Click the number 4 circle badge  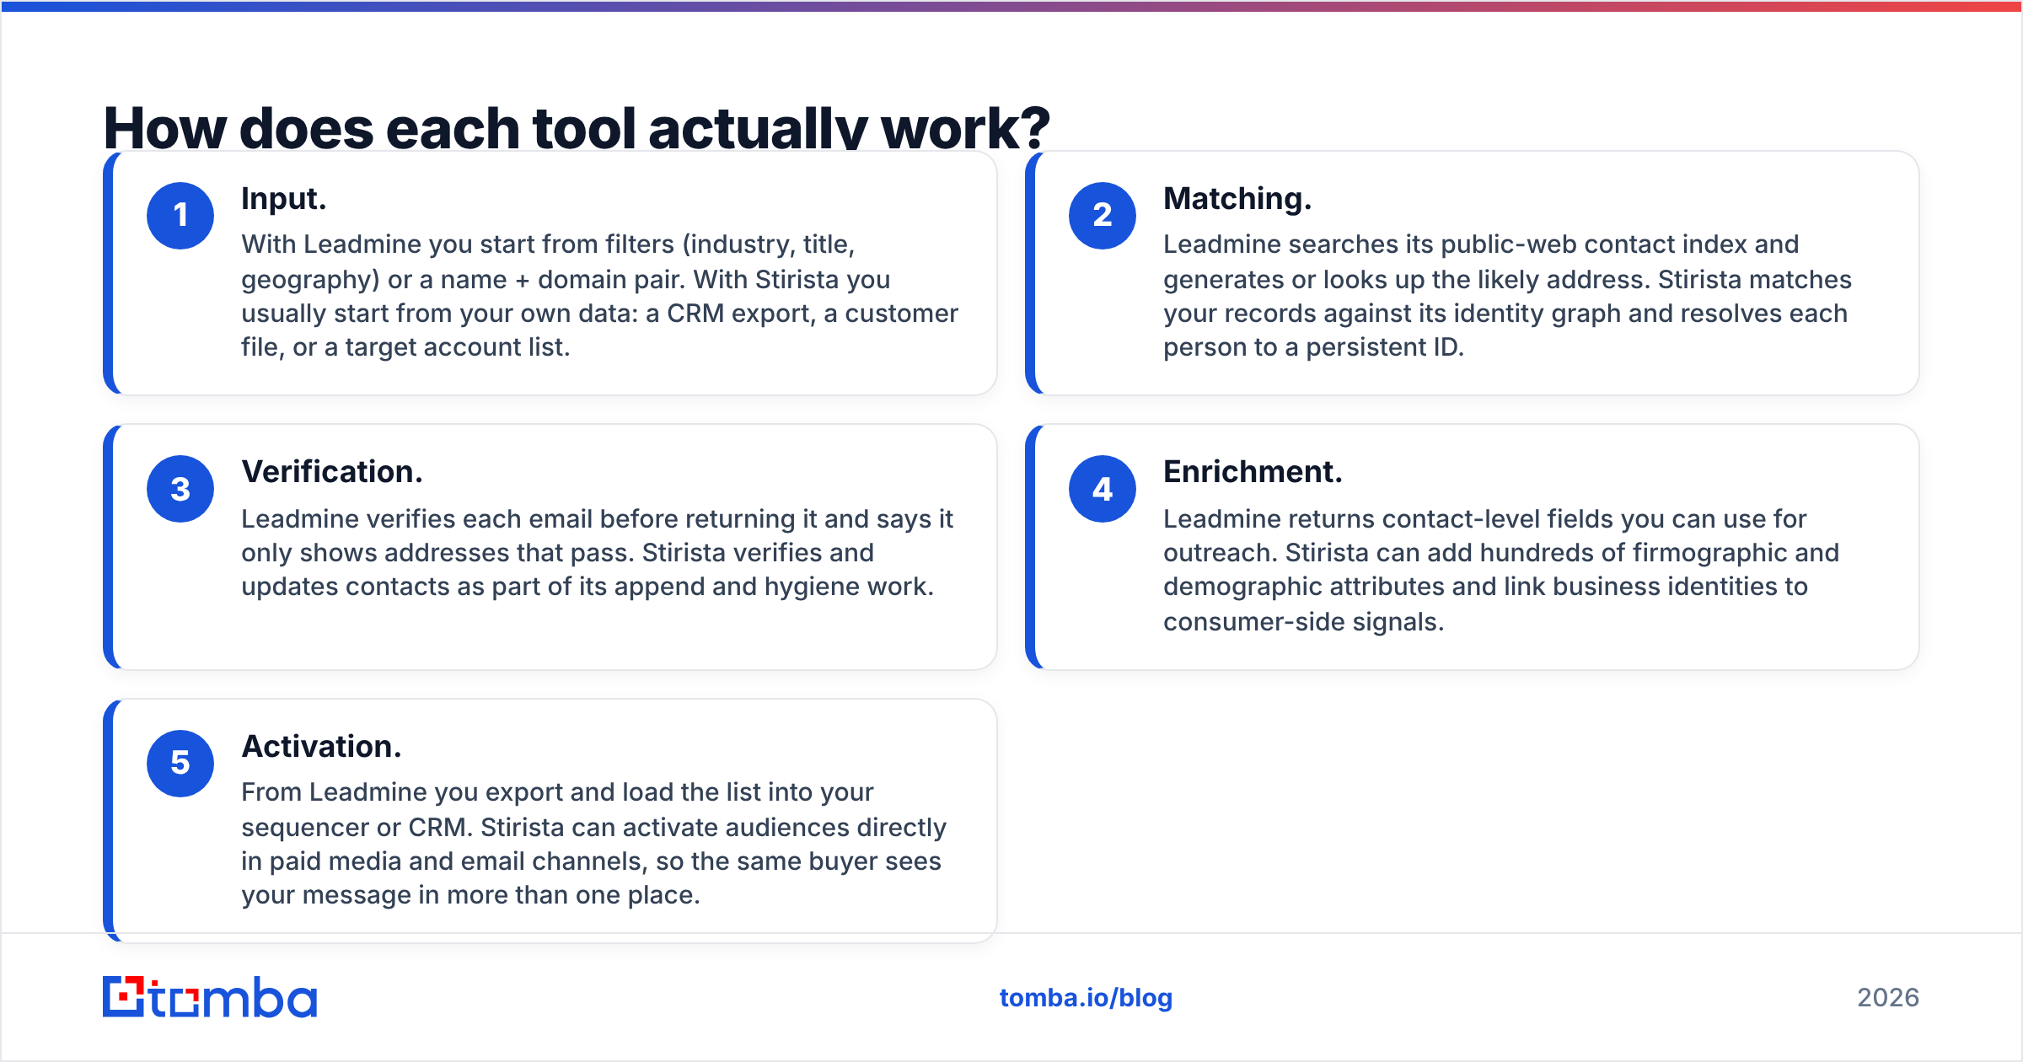click(1103, 489)
